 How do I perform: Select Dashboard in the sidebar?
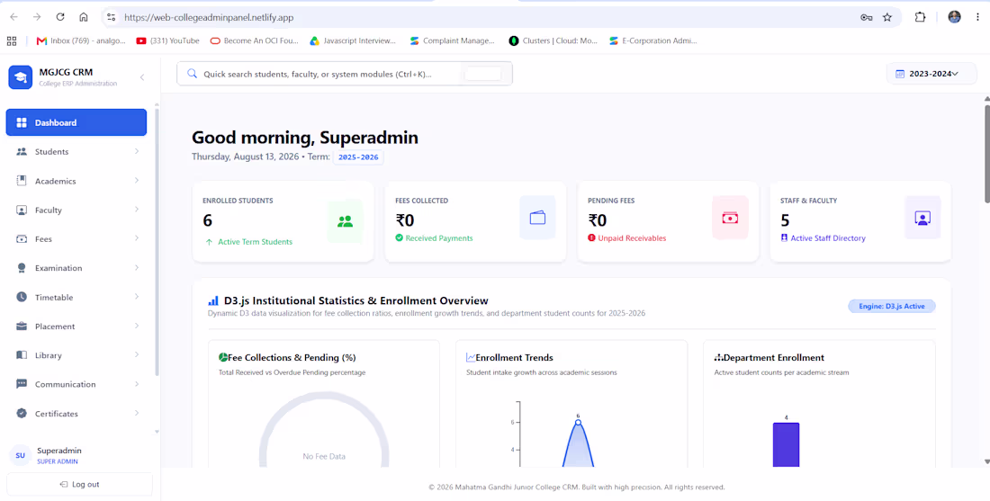(x=76, y=122)
